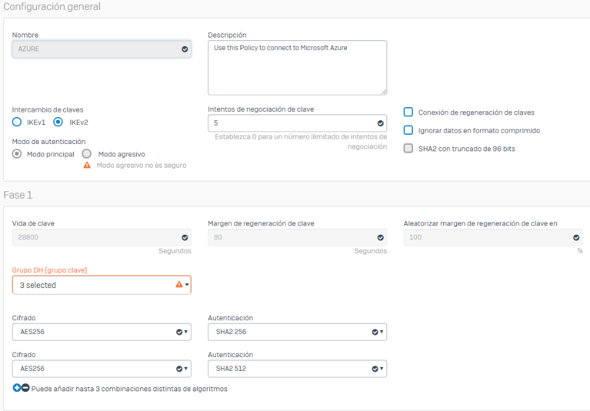Toggle SHA2 con truncado de 96 bits
The image size is (590, 411).
[x=408, y=149]
